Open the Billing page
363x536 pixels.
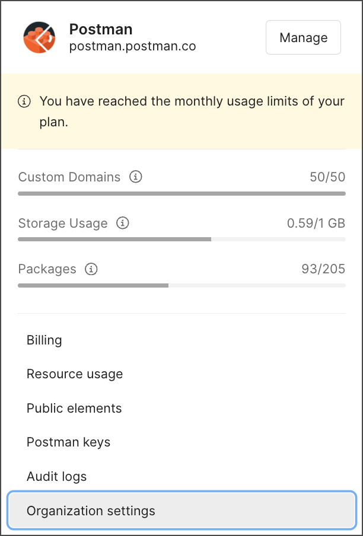[x=44, y=340]
